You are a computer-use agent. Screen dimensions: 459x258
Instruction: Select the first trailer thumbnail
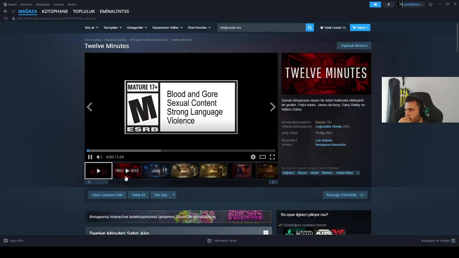[x=99, y=171]
